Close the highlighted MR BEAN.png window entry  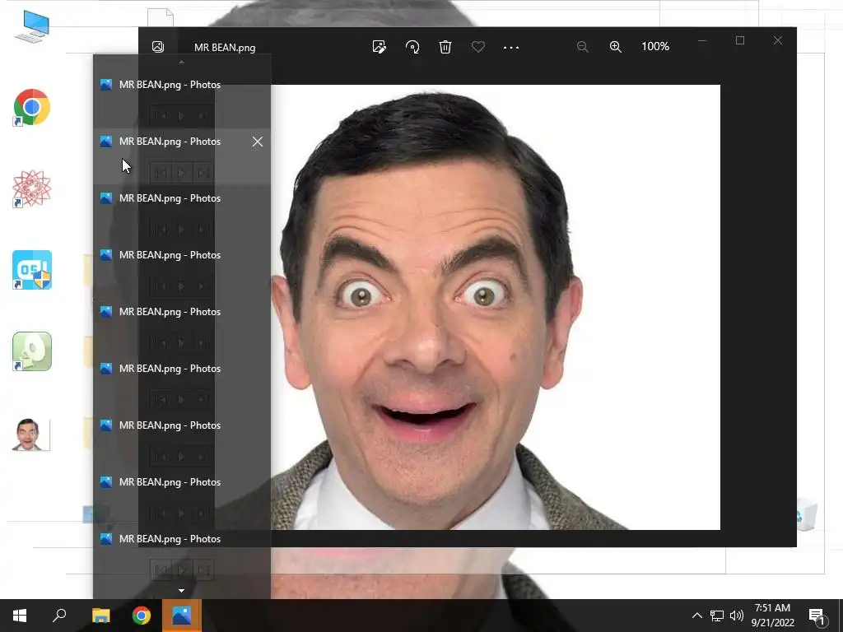[258, 142]
